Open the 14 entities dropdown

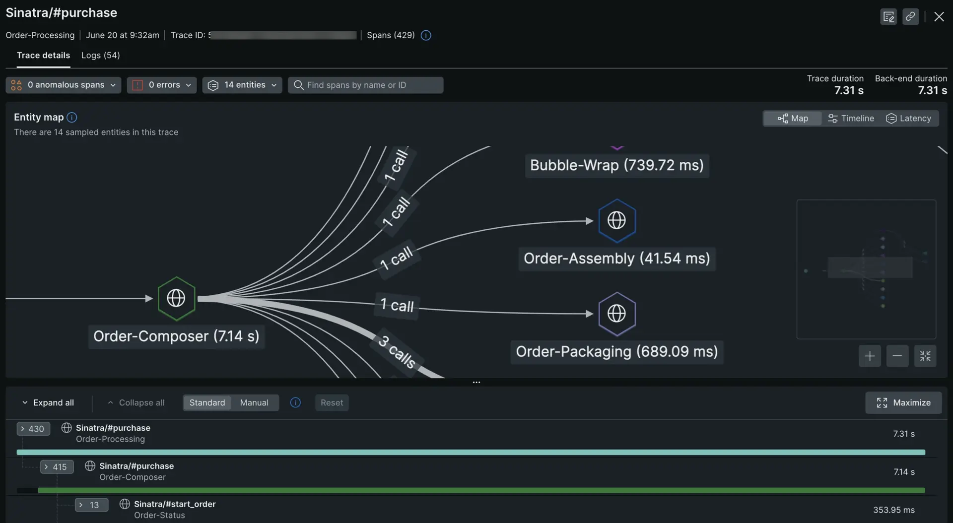tap(242, 85)
